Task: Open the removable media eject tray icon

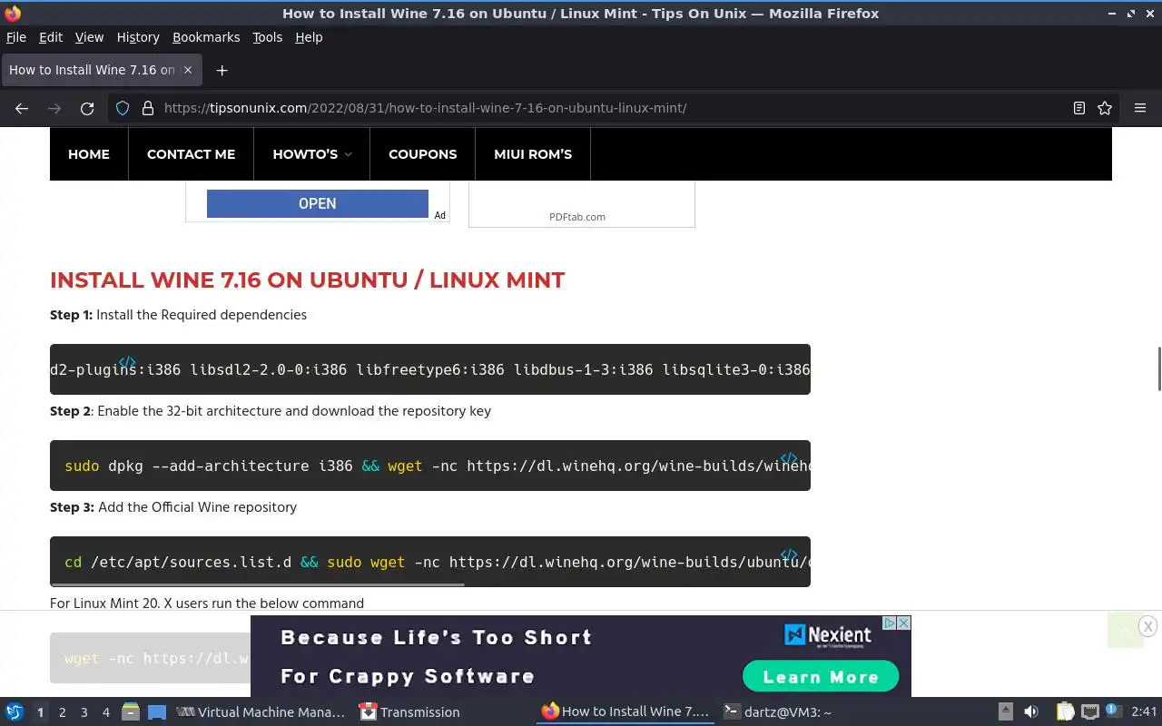Action: tap(1006, 711)
